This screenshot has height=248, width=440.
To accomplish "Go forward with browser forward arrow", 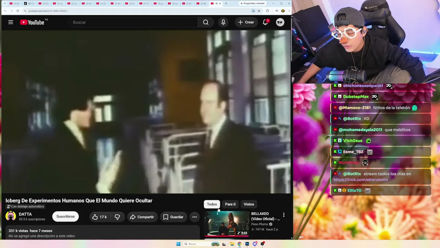I will [11, 11].
